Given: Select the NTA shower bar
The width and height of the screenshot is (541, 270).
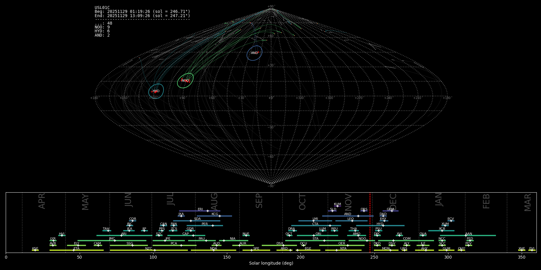Looking at the screenshot, I should pyautogui.click(x=343, y=250).
